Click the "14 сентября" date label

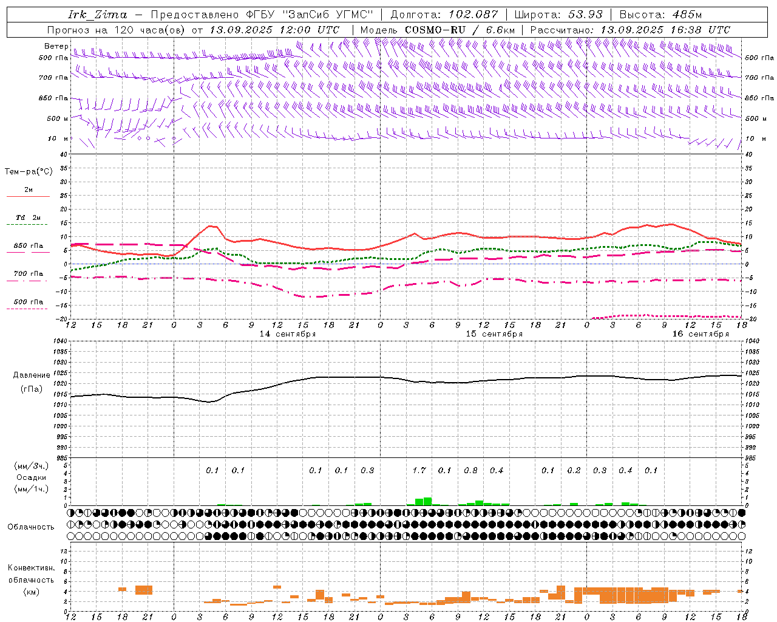(x=288, y=334)
